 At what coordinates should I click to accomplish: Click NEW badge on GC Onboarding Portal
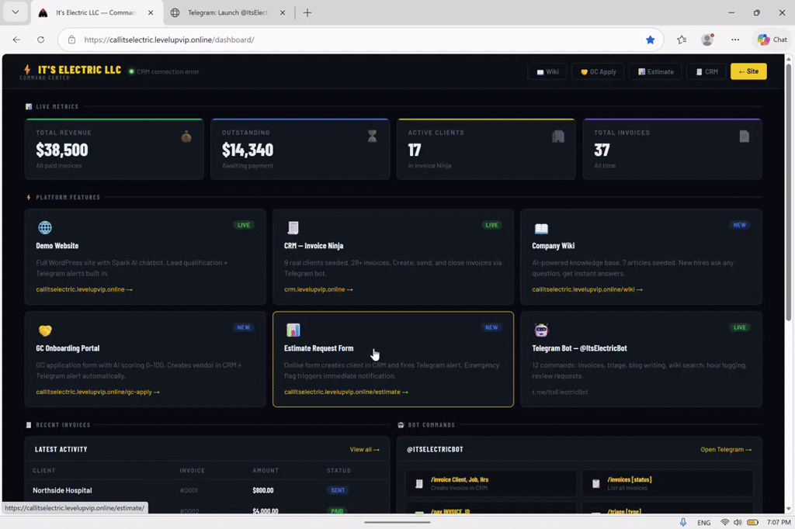[243, 327]
